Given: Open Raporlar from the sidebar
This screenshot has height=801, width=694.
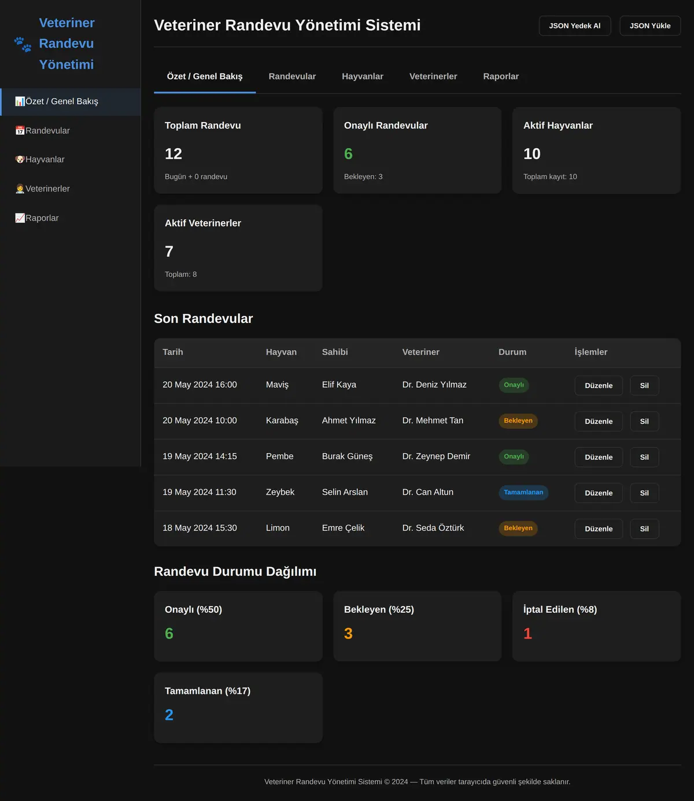Looking at the screenshot, I should (70, 218).
